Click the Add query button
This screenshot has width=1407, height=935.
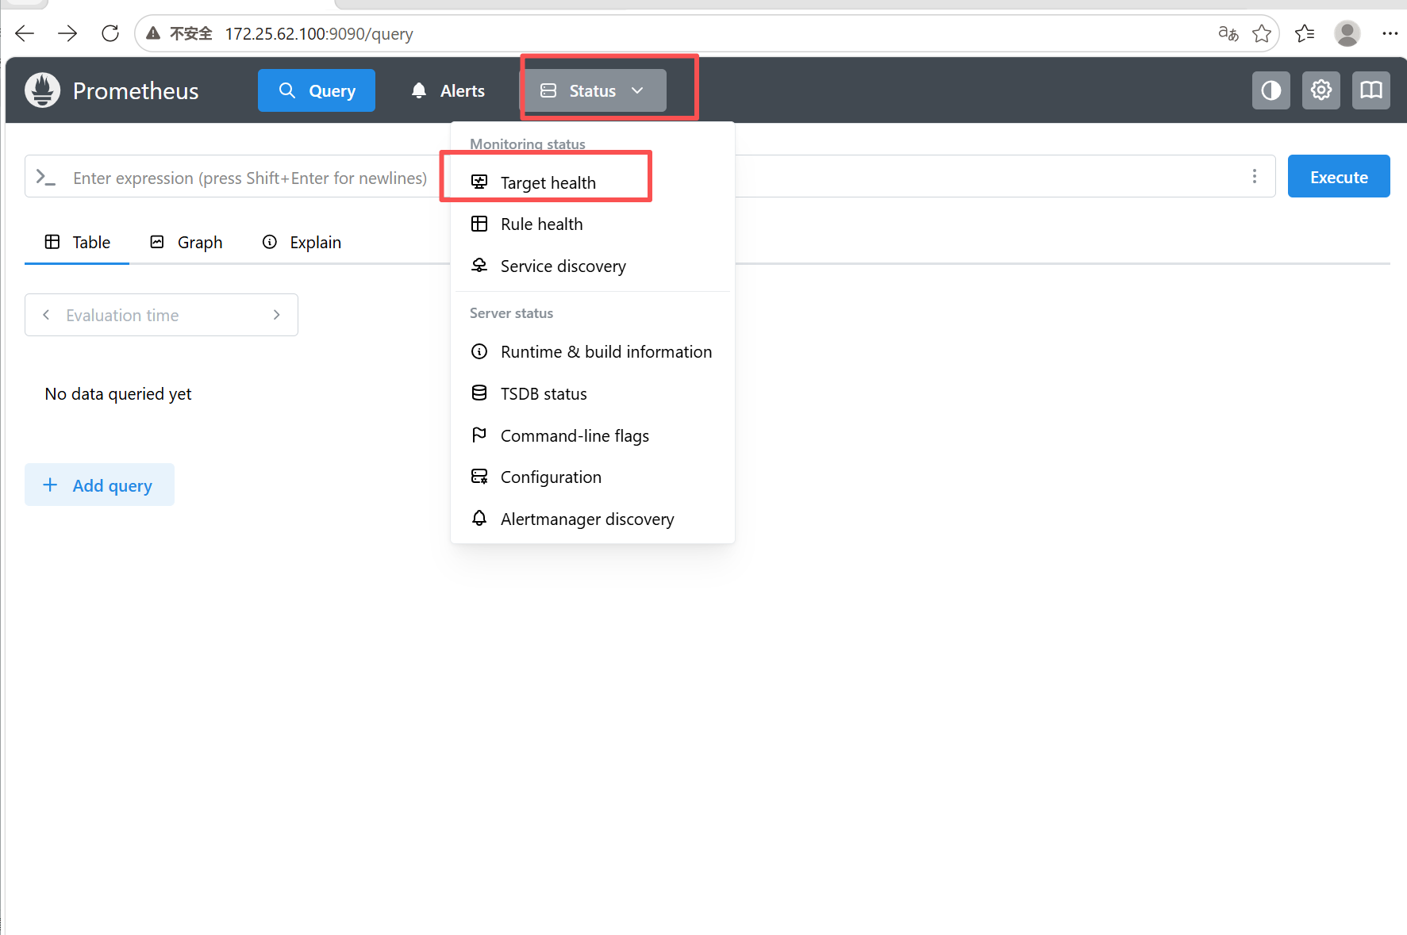(x=99, y=485)
